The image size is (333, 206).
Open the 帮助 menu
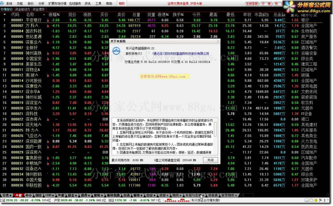tap(109, 4)
